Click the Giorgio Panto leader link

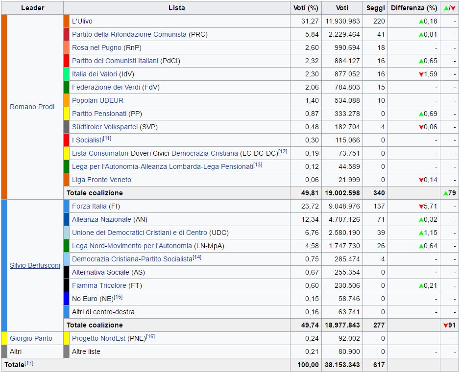pyautogui.click(x=31, y=338)
